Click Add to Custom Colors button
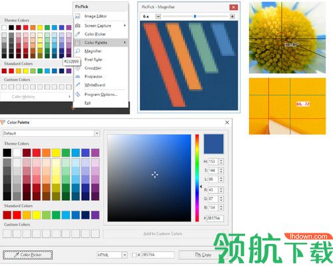 coord(163,233)
